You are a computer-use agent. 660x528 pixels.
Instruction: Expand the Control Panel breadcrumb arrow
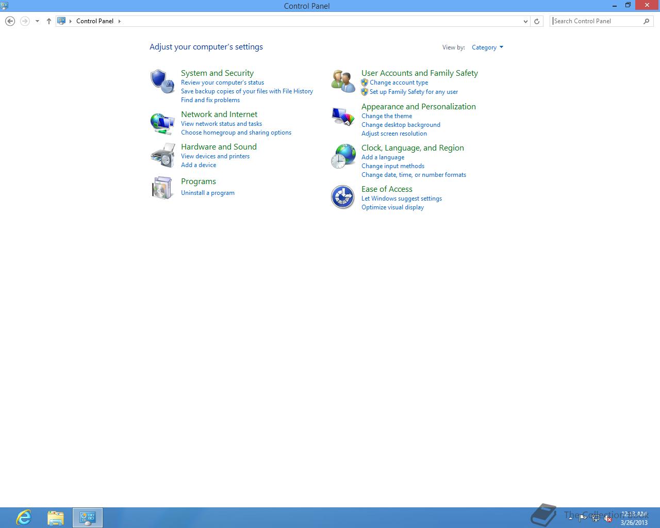(120, 21)
